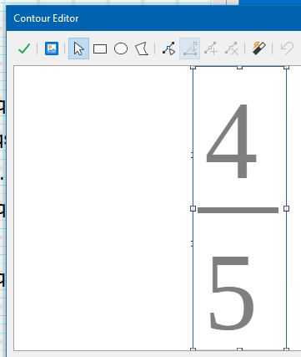This screenshot has height=357, width=301.
Task: Toggle the Move Points tool
Action: (190, 48)
